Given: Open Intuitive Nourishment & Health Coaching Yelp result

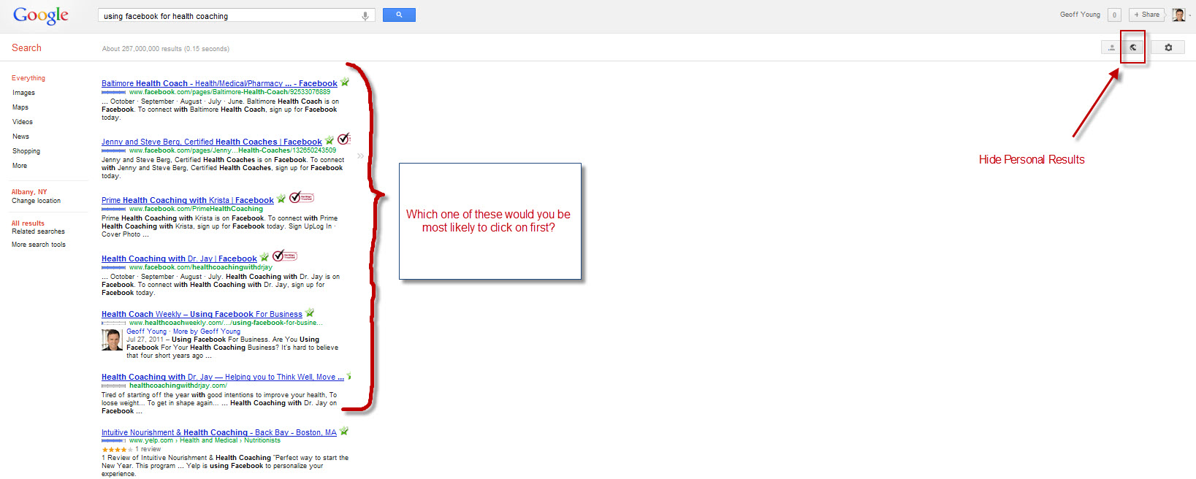Looking at the screenshot, I should [x=219, y=432].
